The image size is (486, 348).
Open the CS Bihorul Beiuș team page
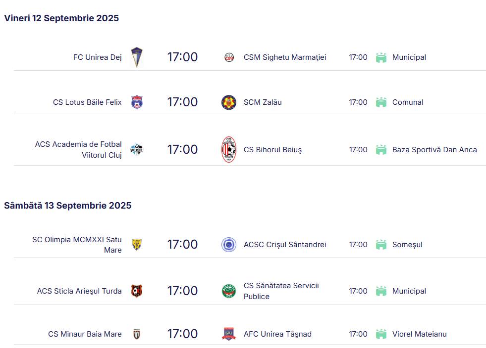(272, 150)
